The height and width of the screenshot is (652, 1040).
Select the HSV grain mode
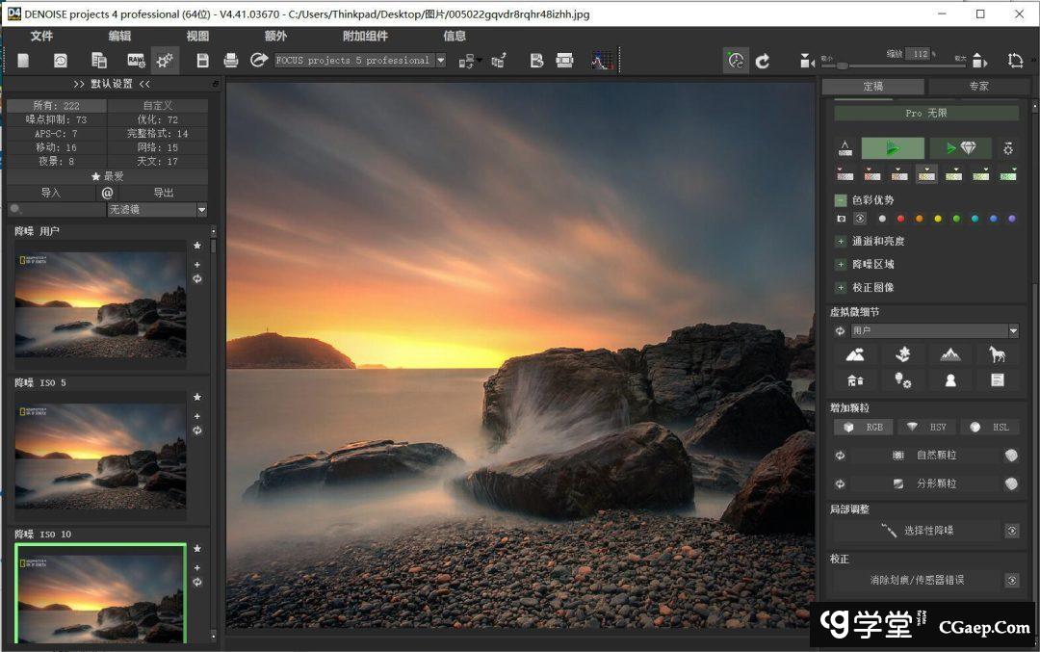[x=926, y=427]
